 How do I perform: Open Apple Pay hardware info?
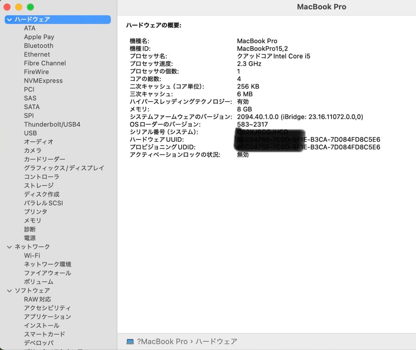coord(39,37)
